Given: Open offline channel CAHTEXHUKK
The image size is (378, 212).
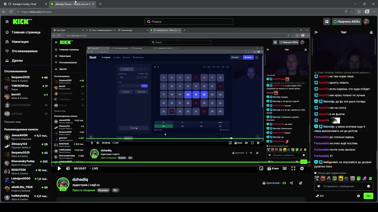Looking at the screenshot, I should pos(26,105).
